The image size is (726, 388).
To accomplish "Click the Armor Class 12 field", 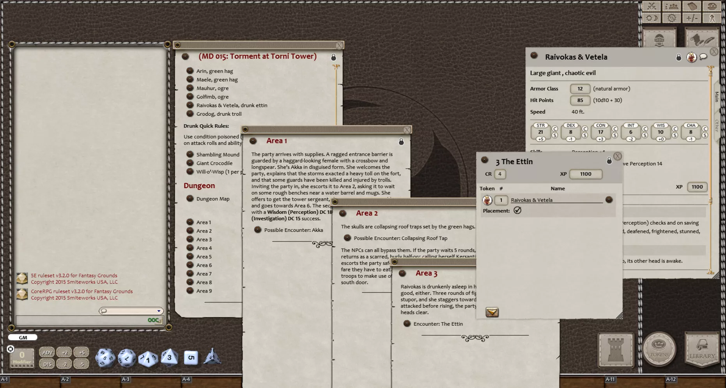I will point(580,89).
